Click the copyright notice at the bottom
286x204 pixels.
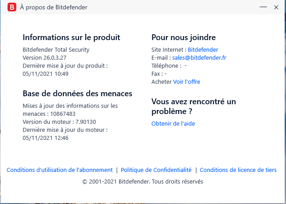143,182
